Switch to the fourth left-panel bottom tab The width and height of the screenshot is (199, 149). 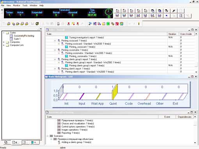pyautogui.click(x=34, y=142)
